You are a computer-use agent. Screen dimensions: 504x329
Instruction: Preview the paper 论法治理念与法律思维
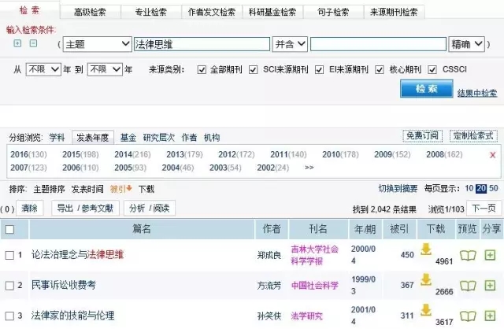point(468,254)
